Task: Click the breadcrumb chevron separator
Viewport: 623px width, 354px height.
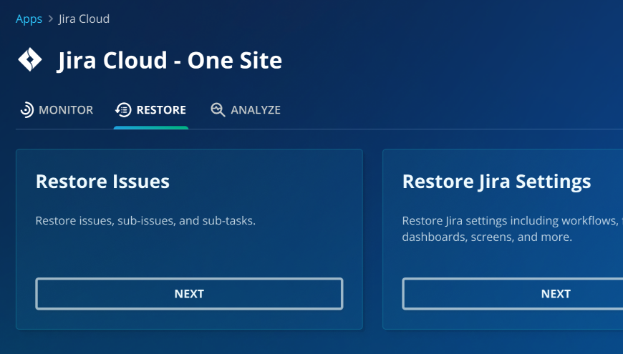Action: 50,19
